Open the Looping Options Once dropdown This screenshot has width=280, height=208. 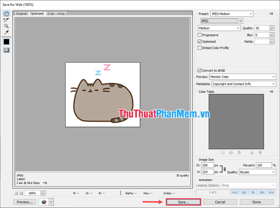coord(248,185)
